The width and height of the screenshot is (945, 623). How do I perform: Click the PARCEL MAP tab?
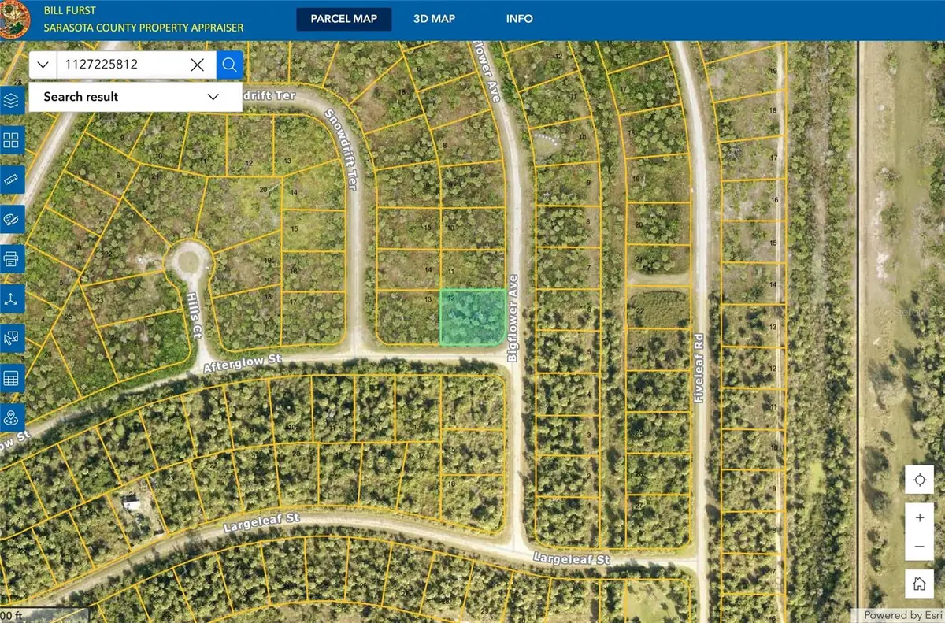point(344,18)
